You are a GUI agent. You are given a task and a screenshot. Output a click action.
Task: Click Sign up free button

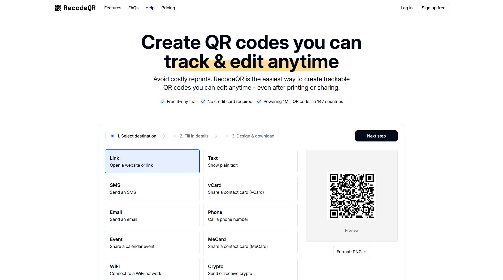coord(433,8)
